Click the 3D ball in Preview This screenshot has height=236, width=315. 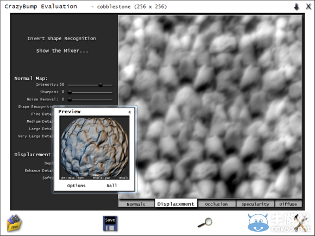tap(94, 148)
